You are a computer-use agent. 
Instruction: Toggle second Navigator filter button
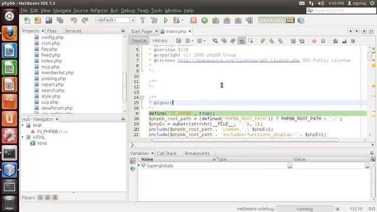coord(48,198)
